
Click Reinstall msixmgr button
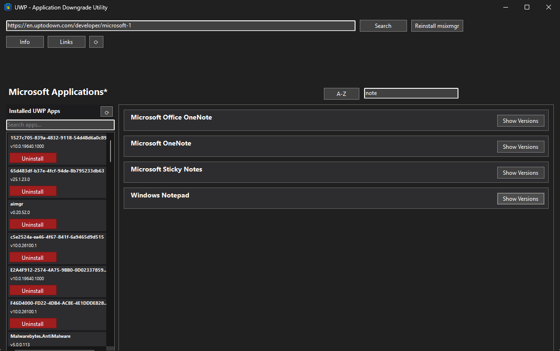tap(437, 26)
